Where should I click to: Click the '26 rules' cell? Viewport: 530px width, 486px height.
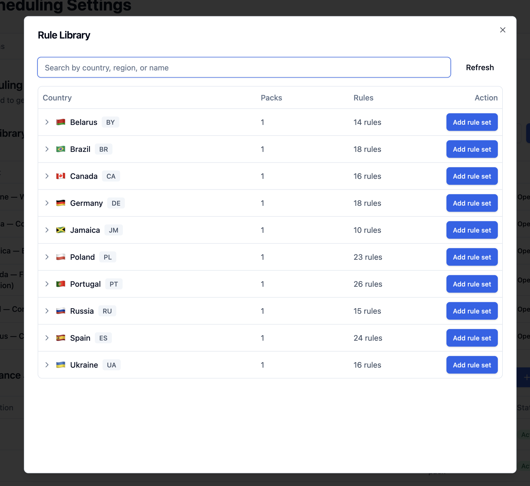pos(368,284)
